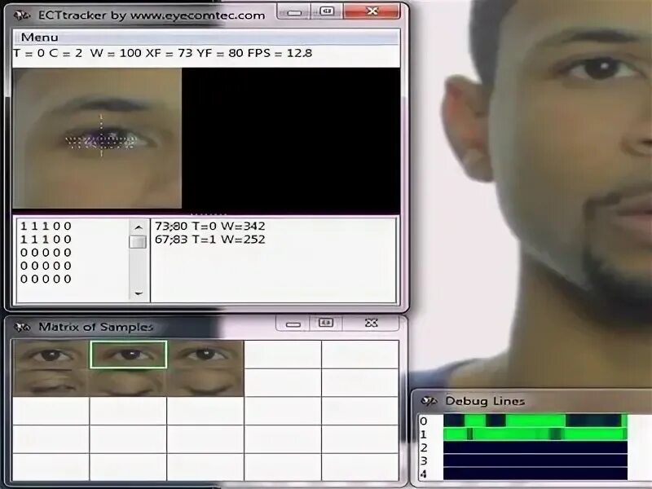Click the Debug Lines title text
652x489 pixels.
485,401
